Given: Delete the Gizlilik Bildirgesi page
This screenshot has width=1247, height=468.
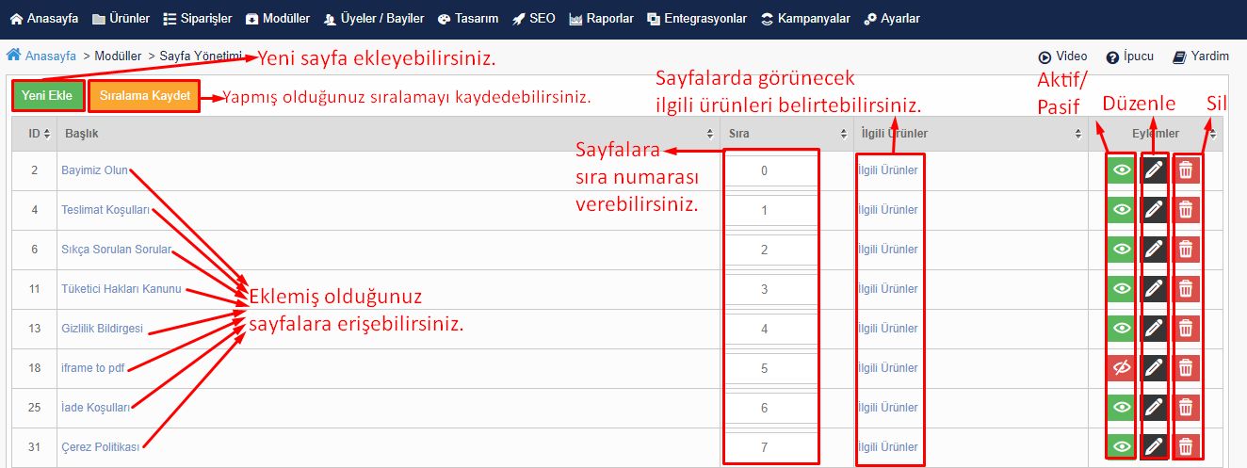Looking at the screenshot, I should click(1187, 329).
